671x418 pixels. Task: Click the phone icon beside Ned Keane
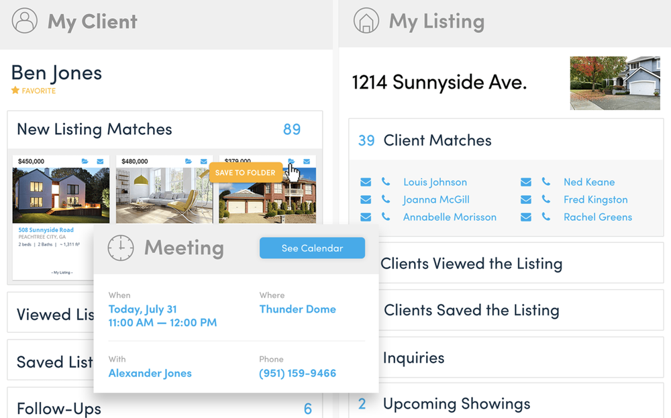(545, 182)
